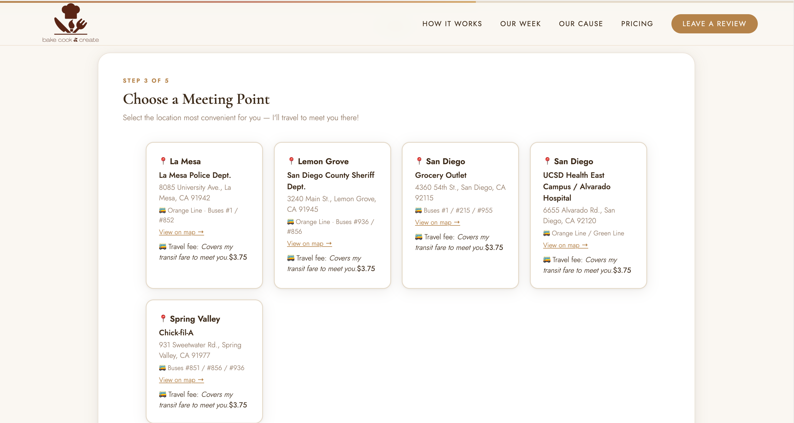Click address 931 Sweetwater Rd., Spring Valley
This screenshot has height=423, width=794.
coord(200,350)
